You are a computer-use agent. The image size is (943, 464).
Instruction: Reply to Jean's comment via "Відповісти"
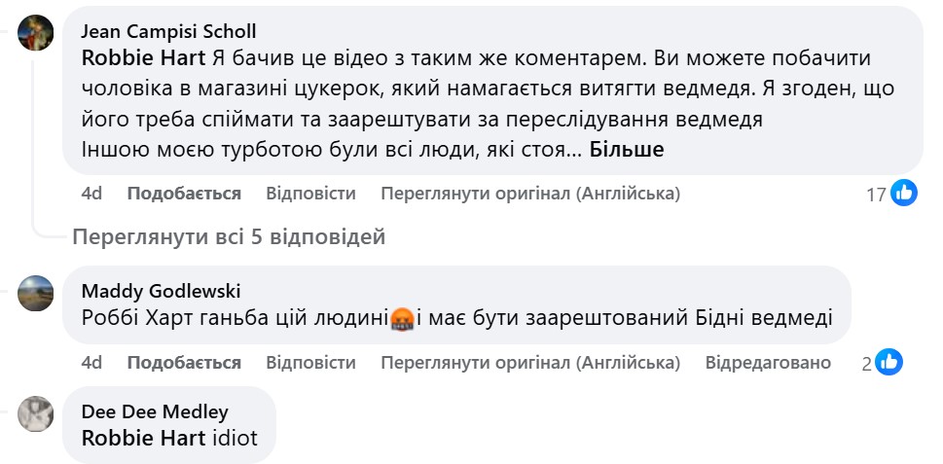(x=310, y=194)
